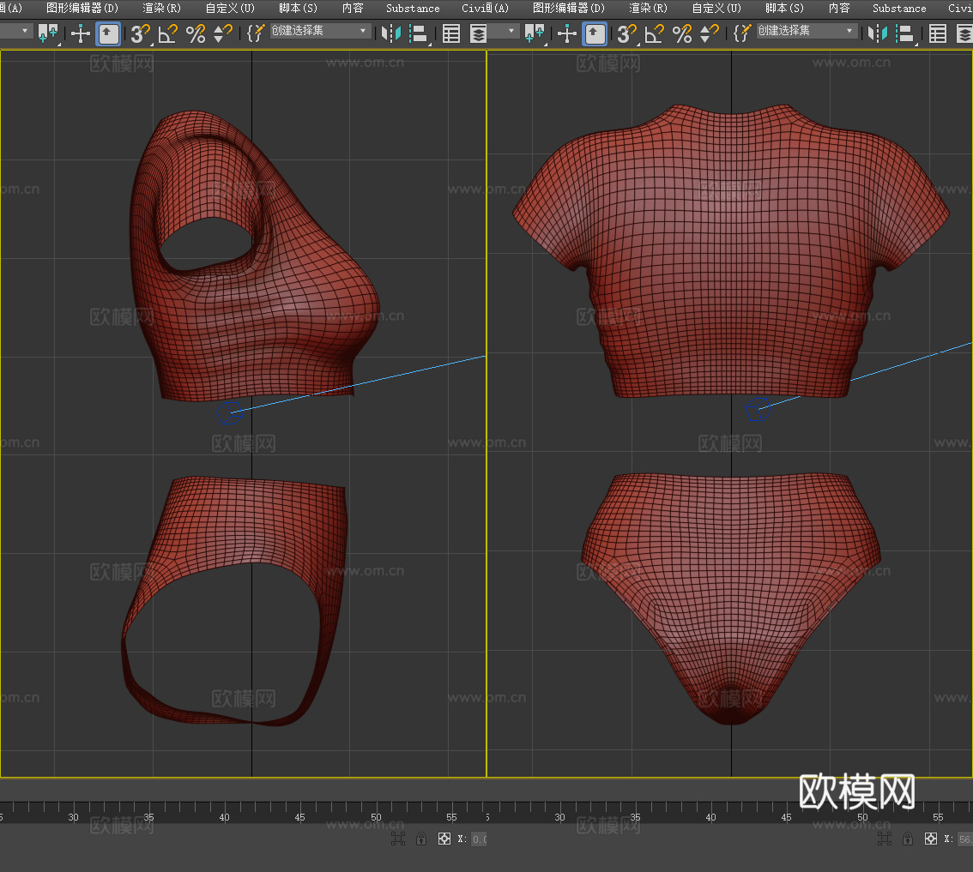973x872 pixels.
Task: Open Scene Explorer from the right-hand toolbar
Action: (938, 33)
